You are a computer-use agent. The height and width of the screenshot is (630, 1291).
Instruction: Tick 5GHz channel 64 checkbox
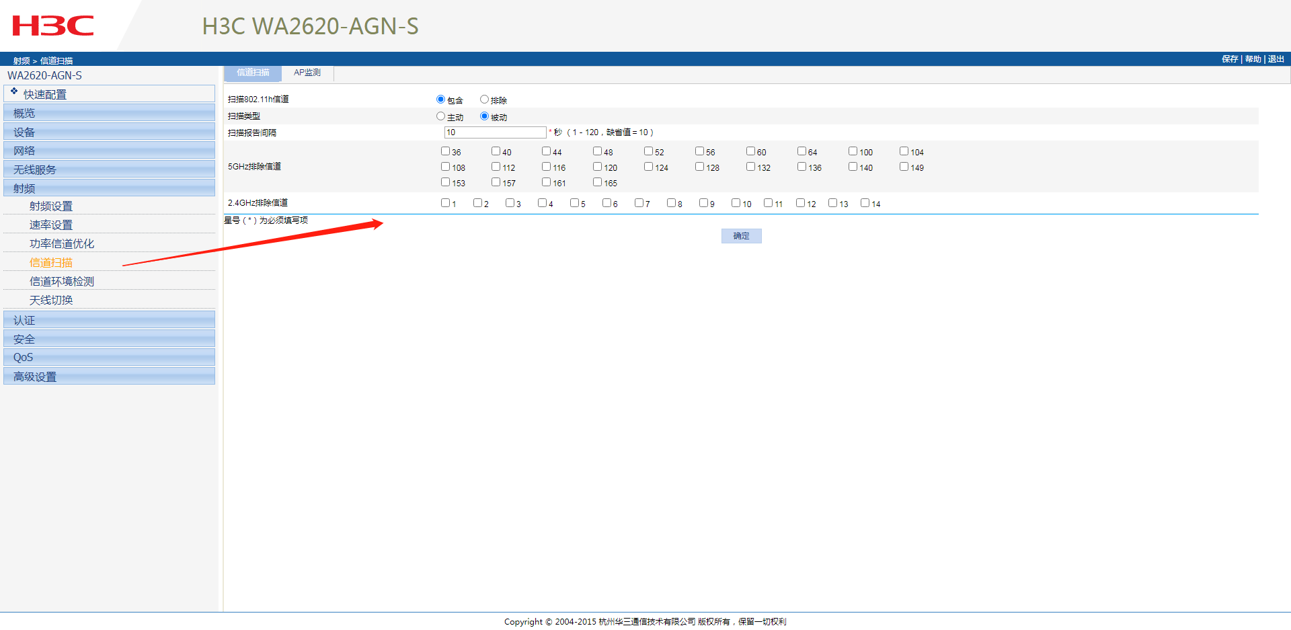(x=801, y=151)
